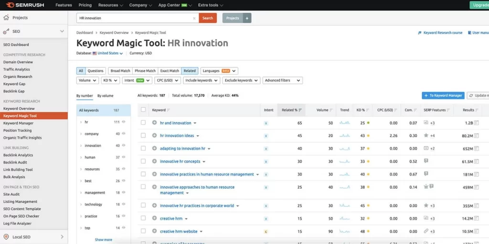The width and height of the screenshot is (489, 244).
Task: Click Show more under keyword groups
Action: click(x=104, y=240)
